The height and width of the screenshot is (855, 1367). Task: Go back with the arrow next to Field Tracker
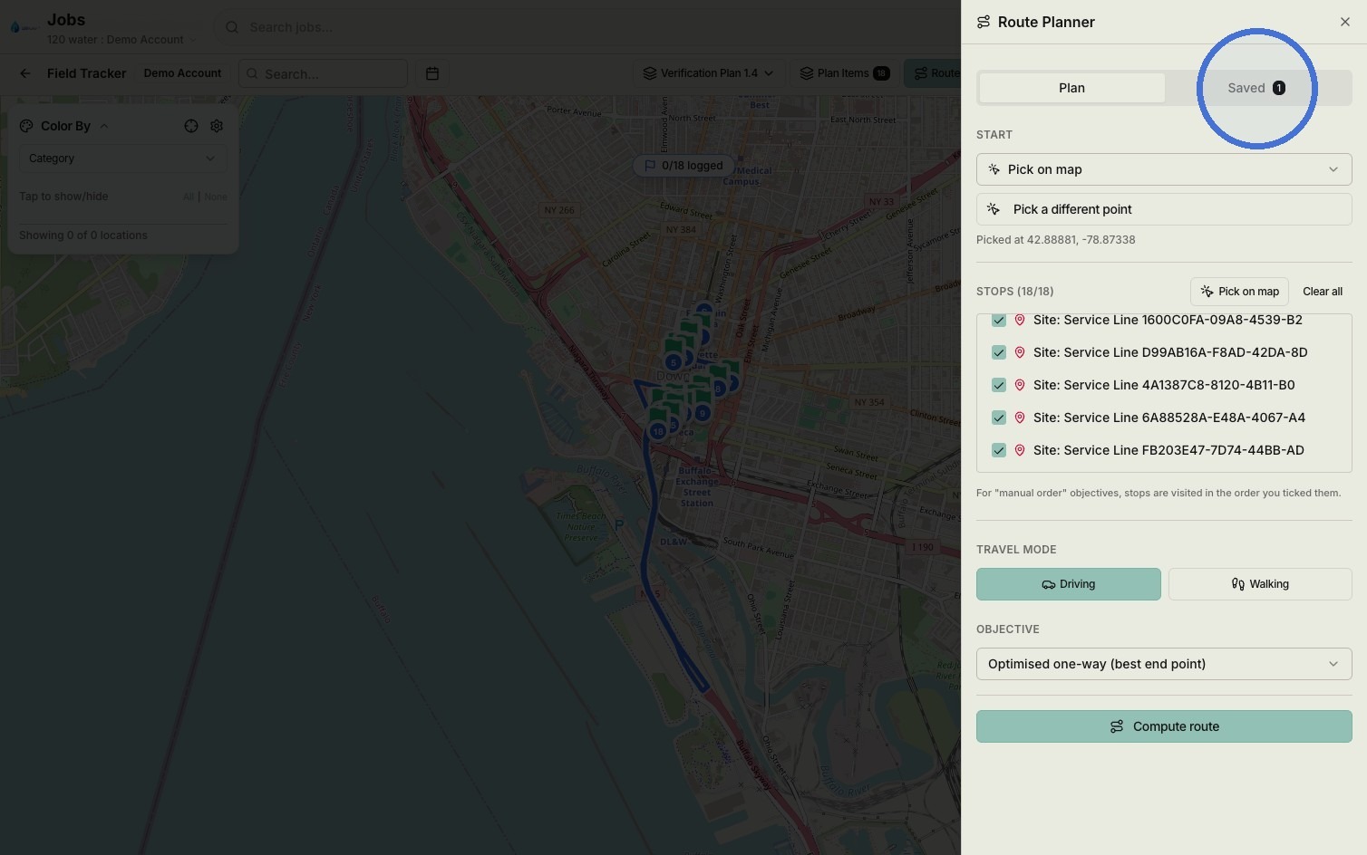25,73
